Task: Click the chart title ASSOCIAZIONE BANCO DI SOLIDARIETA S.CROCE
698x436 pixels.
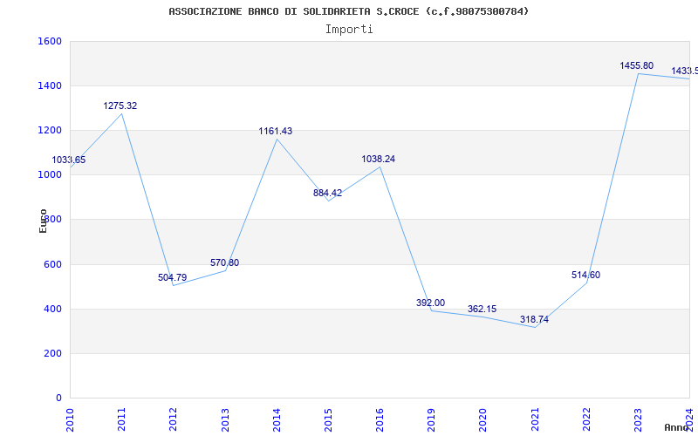Action: point(348,11)
